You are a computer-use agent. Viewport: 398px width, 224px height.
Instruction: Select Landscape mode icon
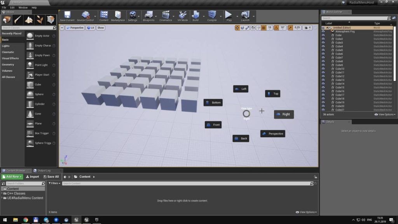coord(29,19)
